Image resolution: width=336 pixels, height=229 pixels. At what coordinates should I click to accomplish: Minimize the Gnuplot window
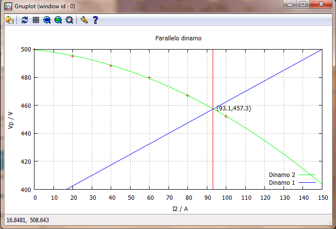pos(290,4)
